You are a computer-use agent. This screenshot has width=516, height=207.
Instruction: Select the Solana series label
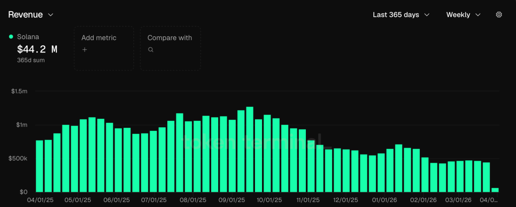28,37
